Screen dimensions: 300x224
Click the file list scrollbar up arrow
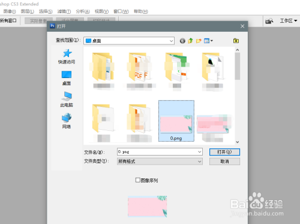238,50
